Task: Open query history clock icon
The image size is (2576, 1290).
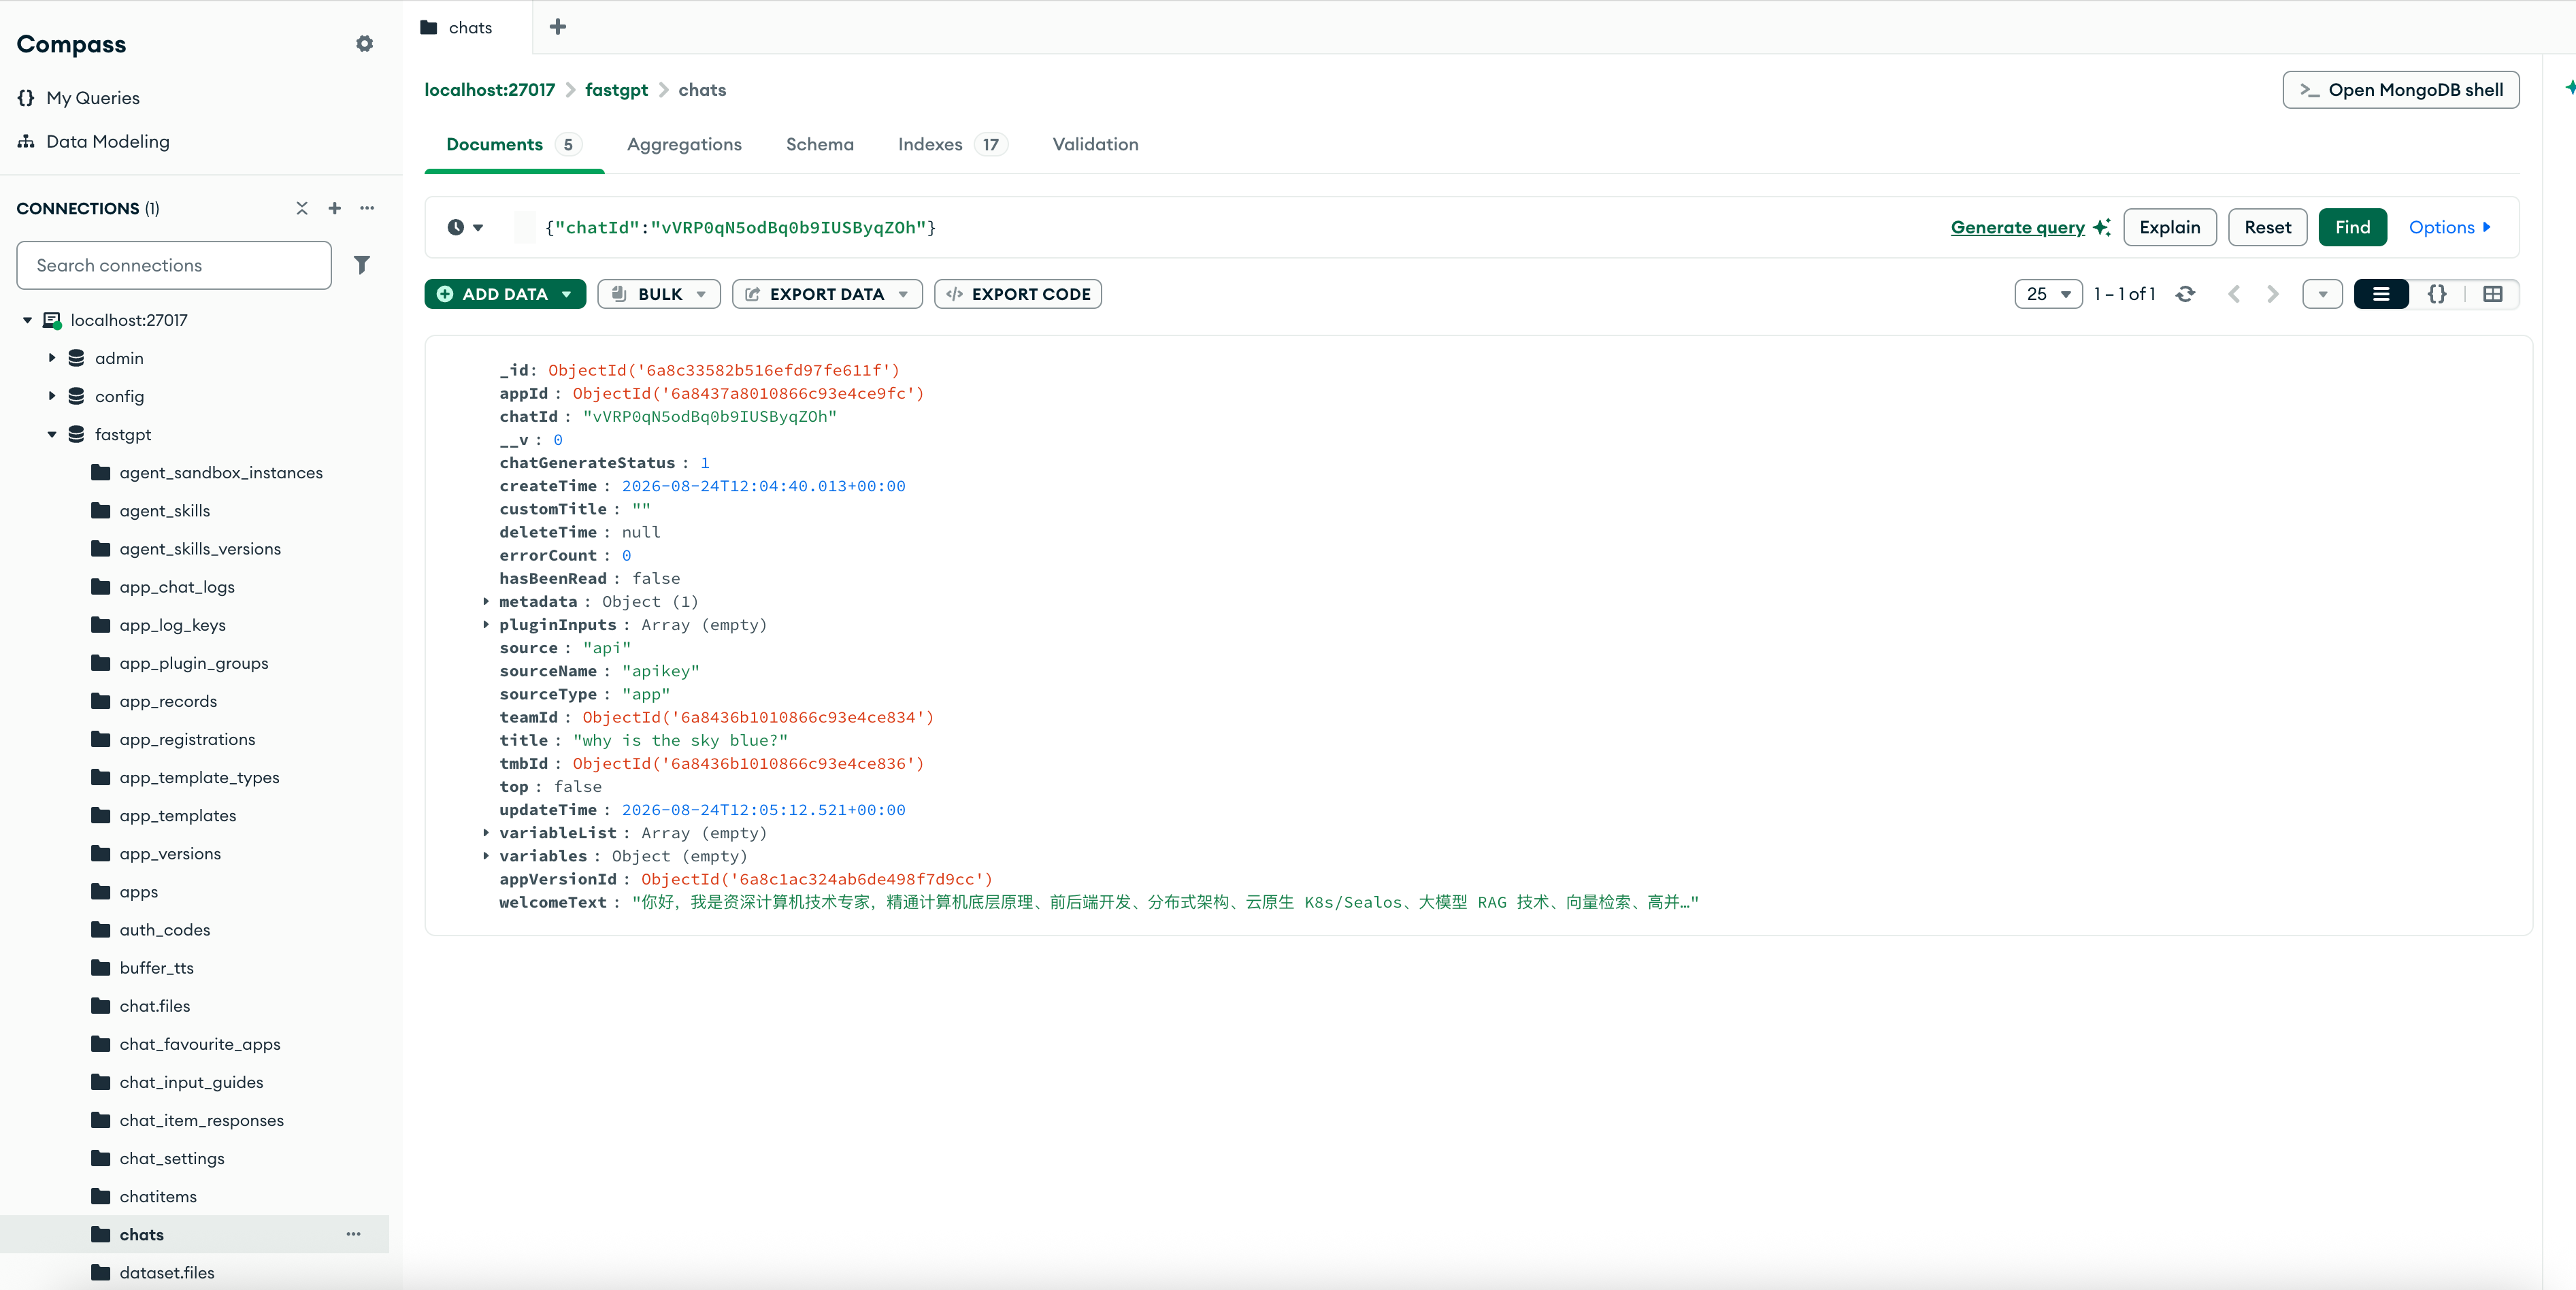Action: click(456, 228)
